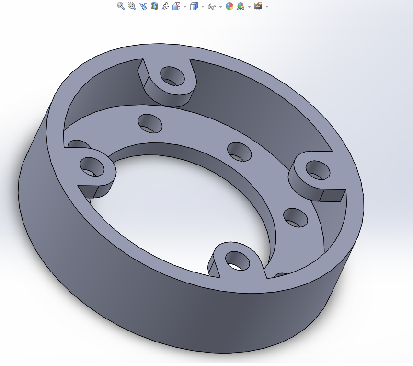Expand the View Settings dropdown arrow
Image resolution: width=413 pixels, height=366 pixels.
(267, 7)
